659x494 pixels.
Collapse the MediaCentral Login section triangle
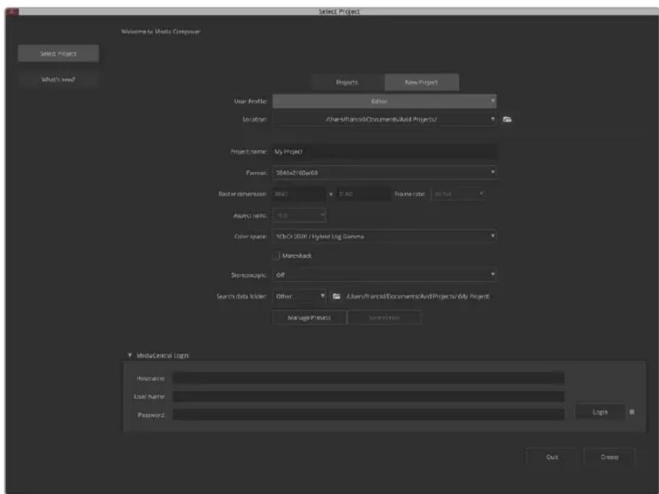point(130,356)
